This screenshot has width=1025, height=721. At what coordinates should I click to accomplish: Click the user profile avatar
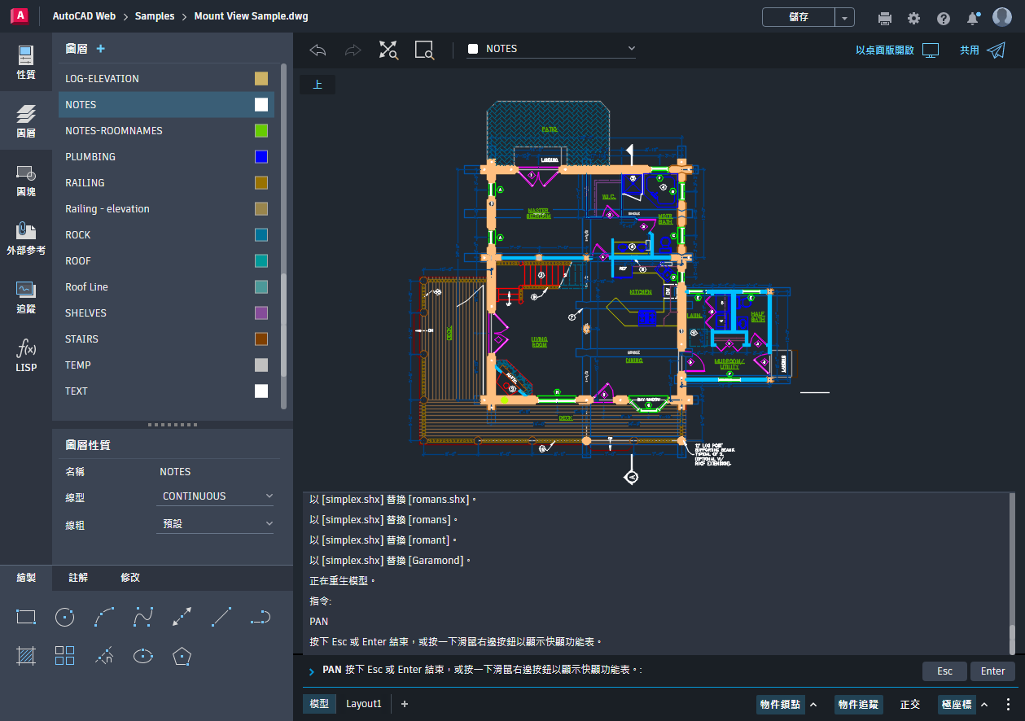[x=1002, y=17]
